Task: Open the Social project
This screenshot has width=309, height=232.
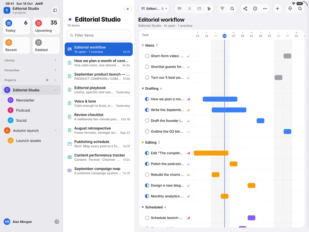Action: click(x=31, y=120)
